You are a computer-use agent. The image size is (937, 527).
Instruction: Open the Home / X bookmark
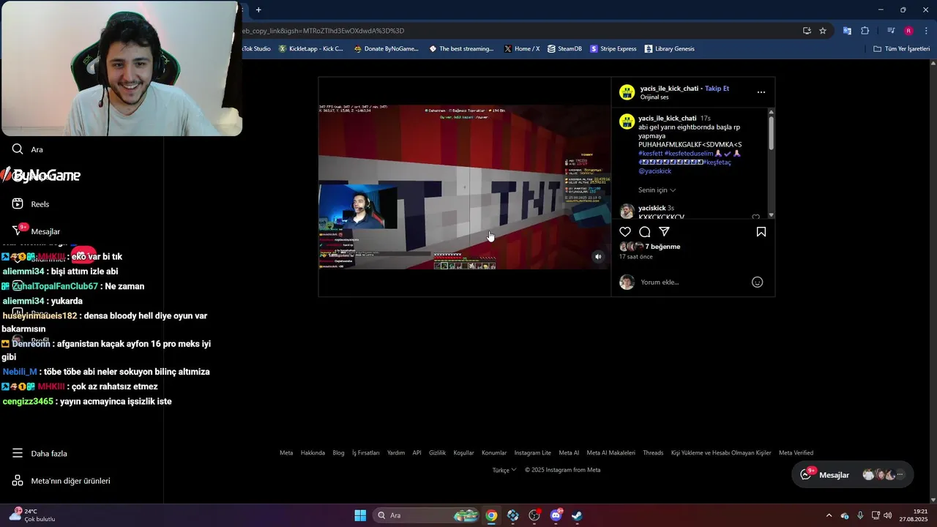(521, 49)
